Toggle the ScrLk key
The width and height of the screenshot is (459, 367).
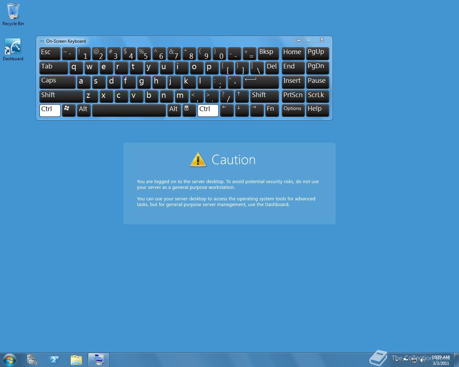pyautogui.click(x=317, y=96)
